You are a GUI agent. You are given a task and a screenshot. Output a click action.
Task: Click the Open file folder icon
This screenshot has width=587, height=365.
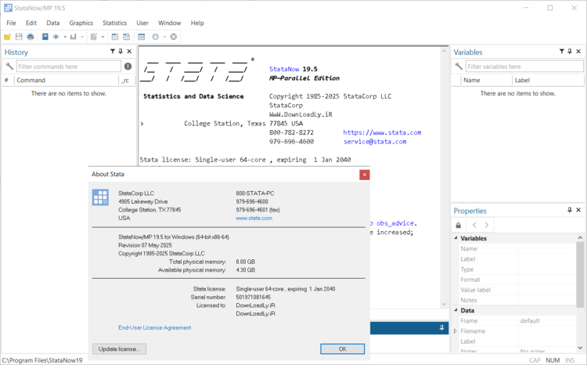point(8,37)
